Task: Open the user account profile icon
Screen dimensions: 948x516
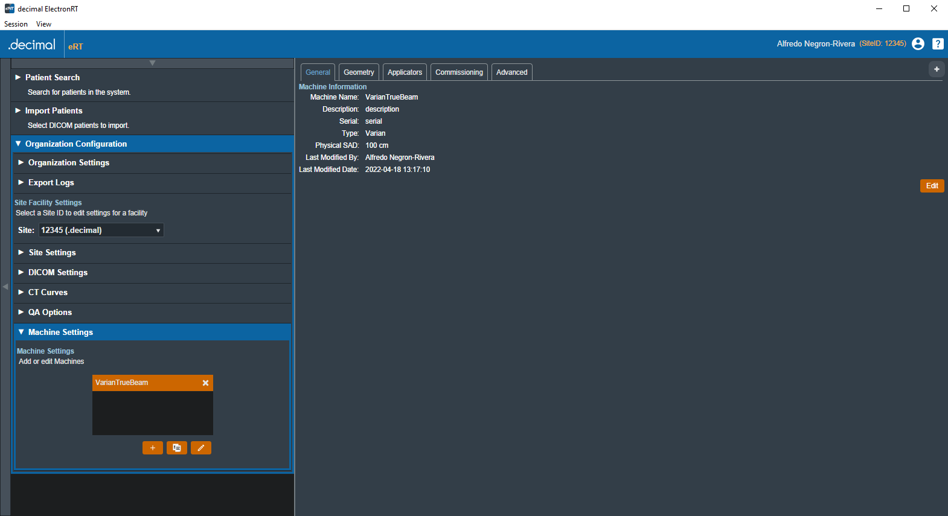Action: 918,43
